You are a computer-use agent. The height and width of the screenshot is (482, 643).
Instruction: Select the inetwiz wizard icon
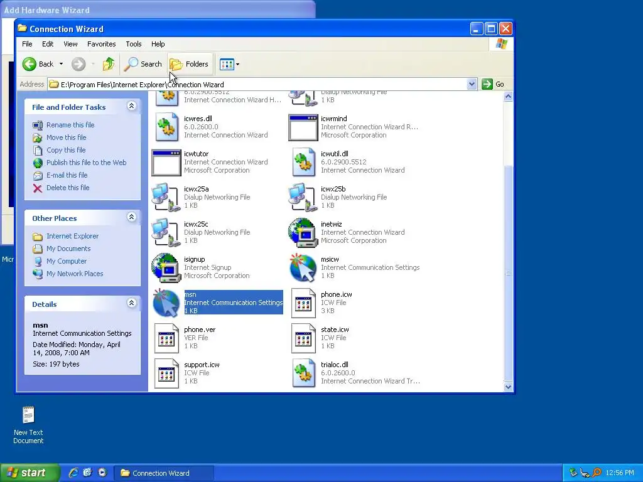(303, 233)
